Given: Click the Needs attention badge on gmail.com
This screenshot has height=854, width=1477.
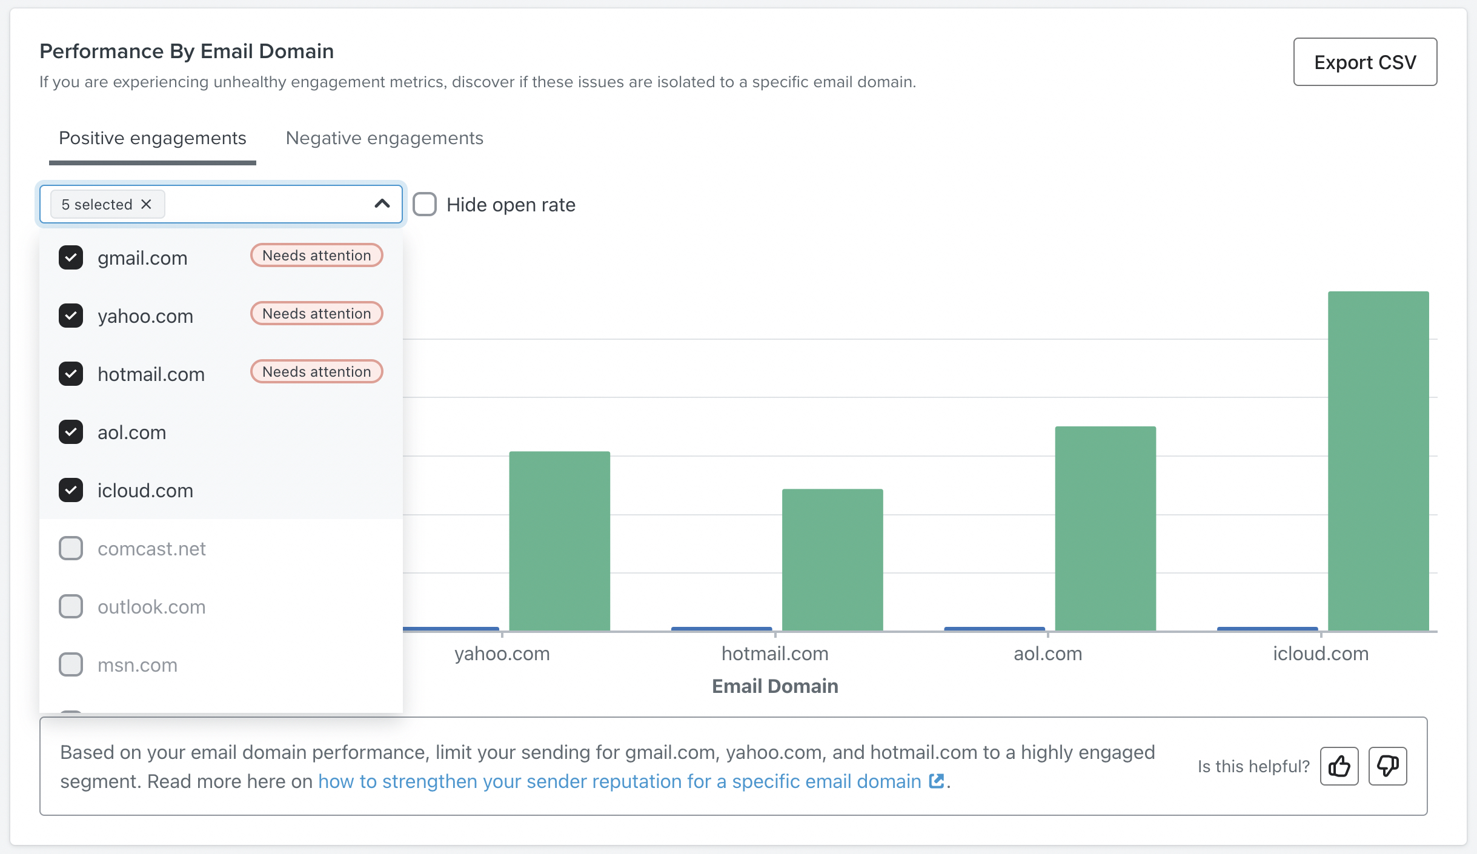Looking at the screenshot, I should [316, 255].
